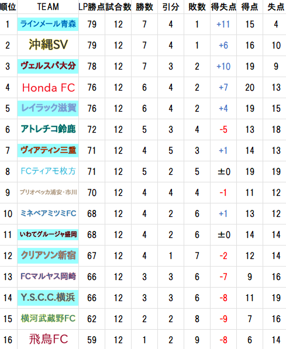Select the ブリオベッカ浦安・市川 team cell

click(x=48, y=192)
